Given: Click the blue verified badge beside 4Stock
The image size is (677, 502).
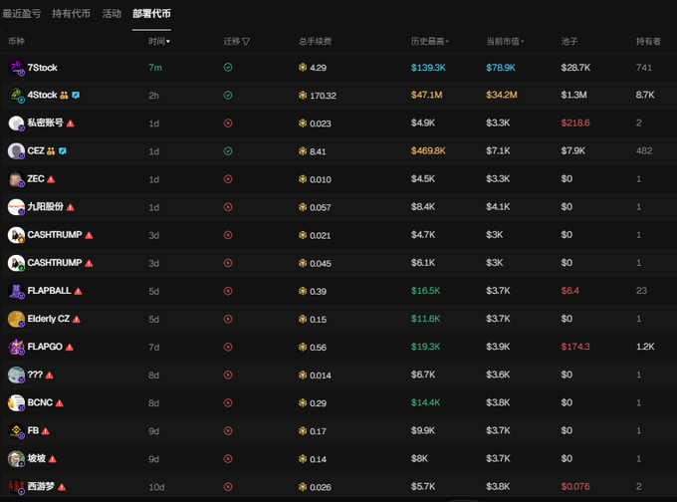Looking at the screenshot, I should click(x=76, y=95).
